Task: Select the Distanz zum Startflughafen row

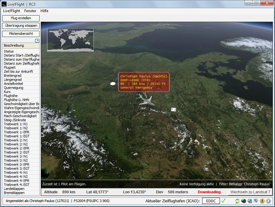Action: point(21,59)
